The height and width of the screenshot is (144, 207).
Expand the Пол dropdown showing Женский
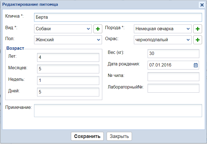pyautogui.click(x=68, y=40)
